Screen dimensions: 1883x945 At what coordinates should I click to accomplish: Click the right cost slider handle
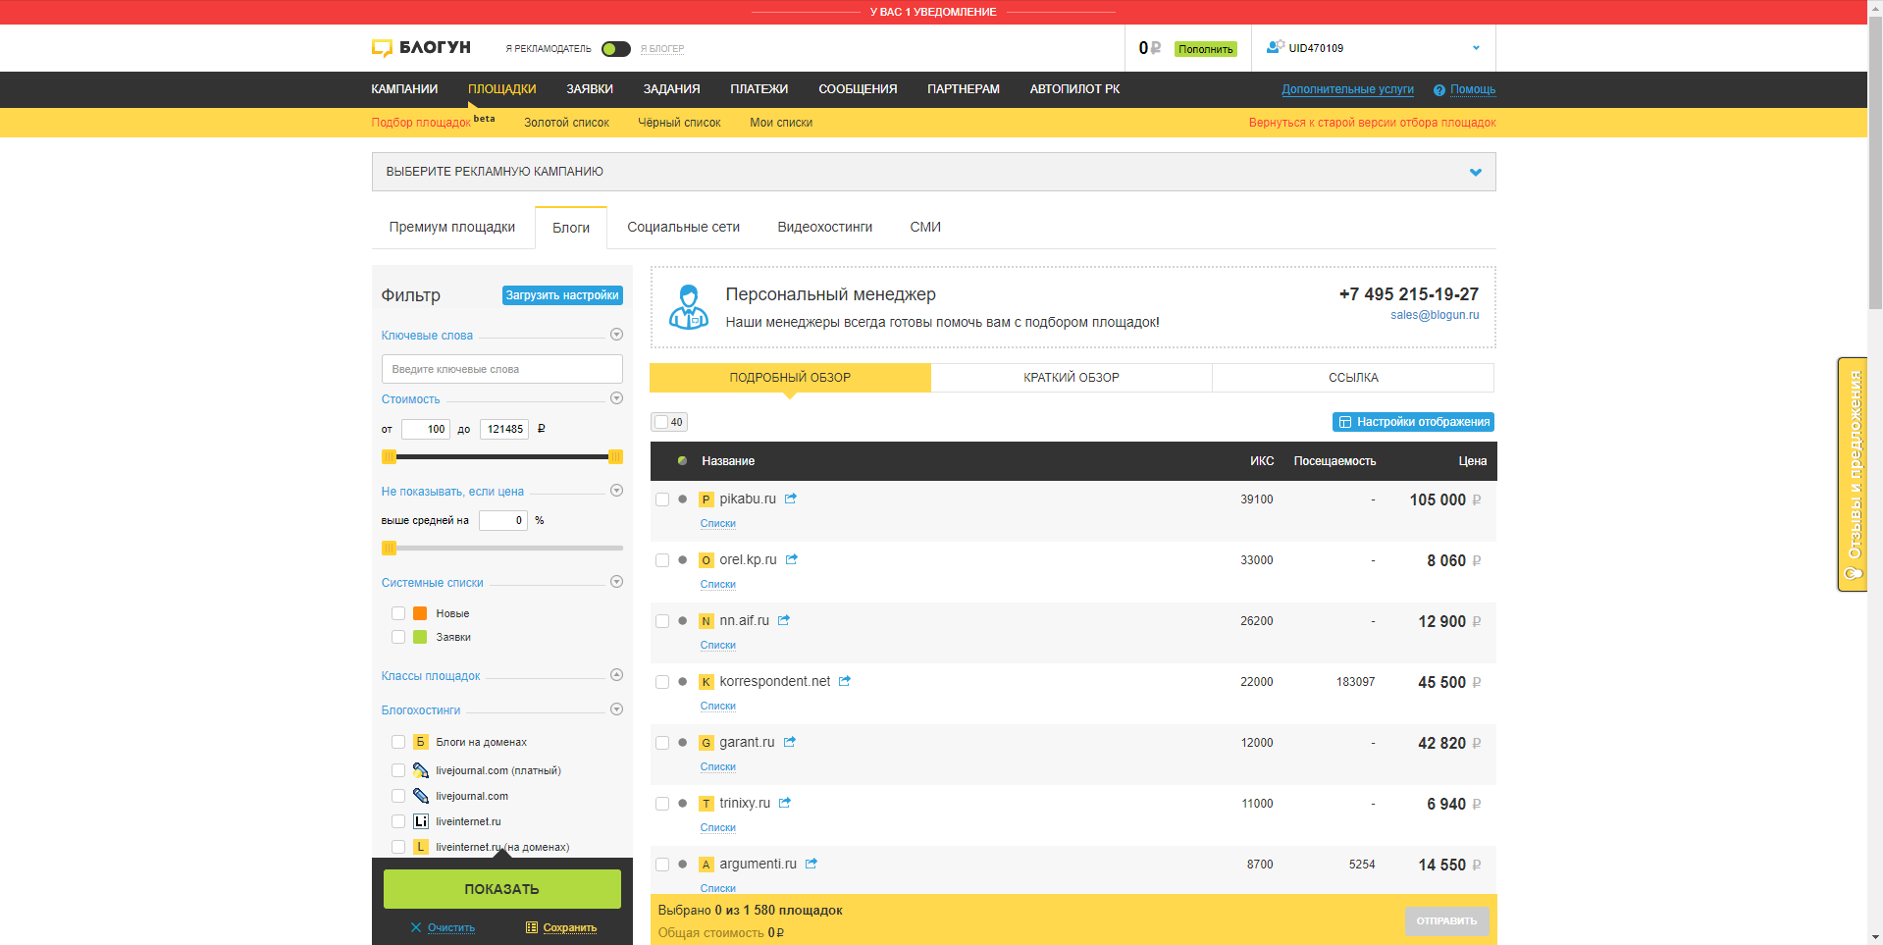click(x=615, y=456)
